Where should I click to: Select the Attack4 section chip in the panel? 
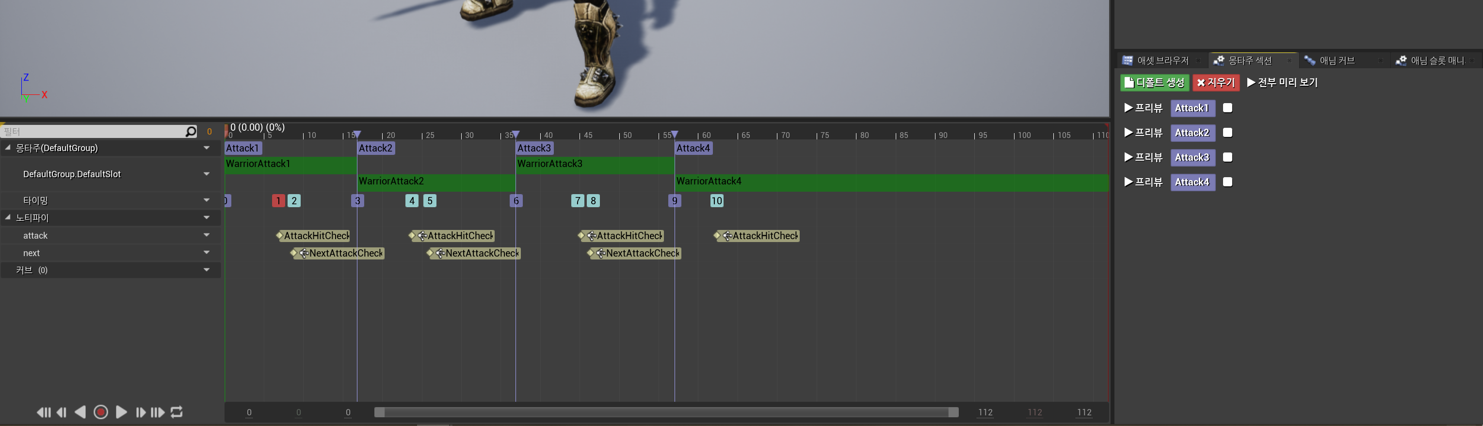click(1193, 182)
